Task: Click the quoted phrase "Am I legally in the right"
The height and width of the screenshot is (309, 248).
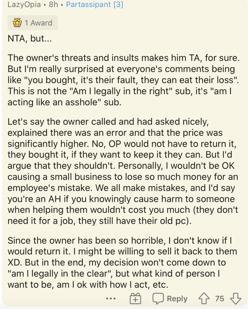Action: [121, 91]
